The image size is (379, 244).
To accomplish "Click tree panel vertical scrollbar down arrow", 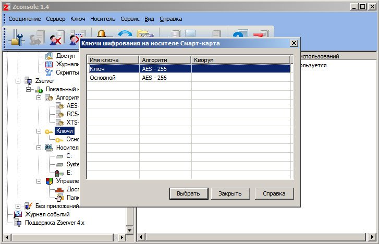I will click(130, 230).
